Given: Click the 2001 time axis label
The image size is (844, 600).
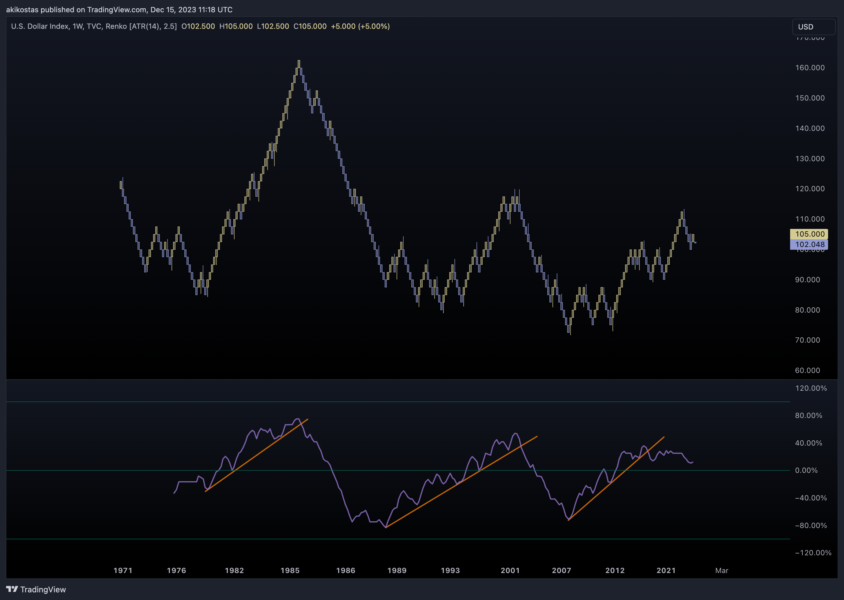Looking at the screenshot, I should click(510, 571).
